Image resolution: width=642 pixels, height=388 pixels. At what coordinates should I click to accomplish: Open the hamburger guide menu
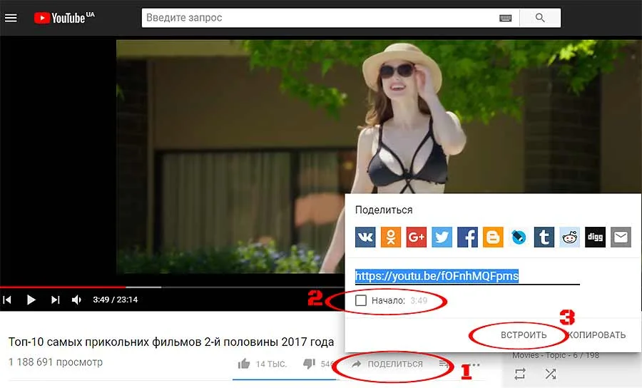tap(11, 18)
